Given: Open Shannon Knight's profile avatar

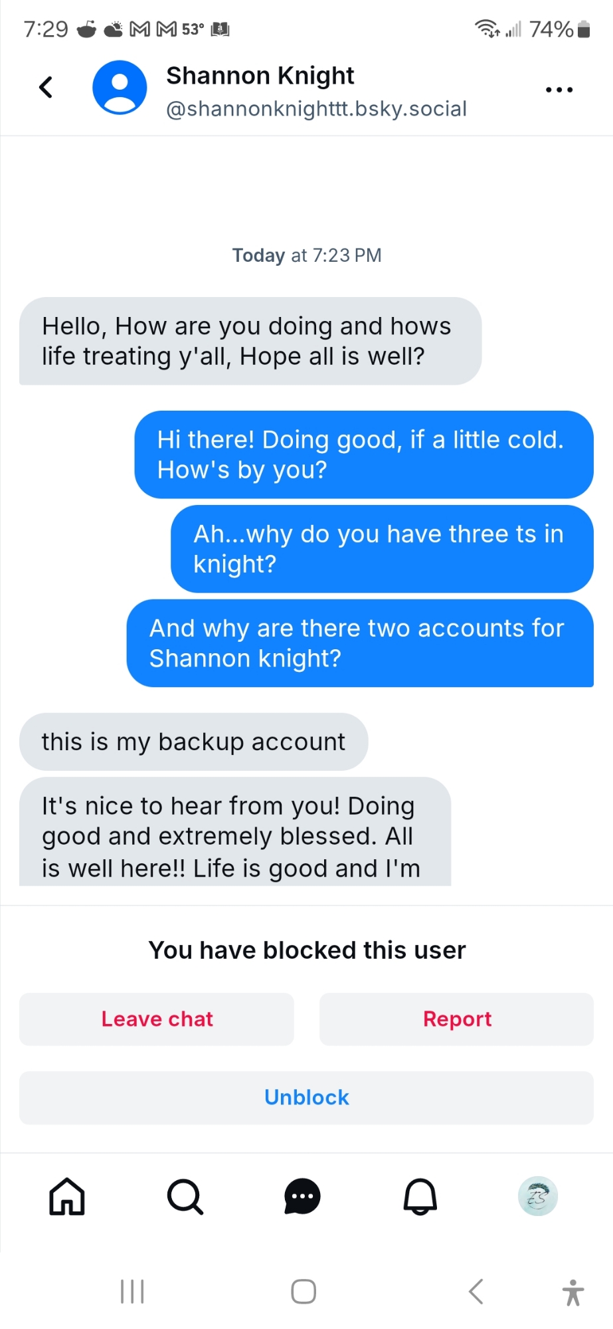Looking at the screenshot, I should tap(120, 88).
